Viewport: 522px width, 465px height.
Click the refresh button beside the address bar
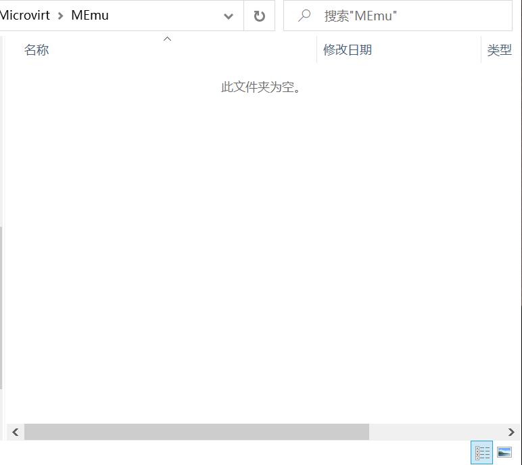click(259, 16)
